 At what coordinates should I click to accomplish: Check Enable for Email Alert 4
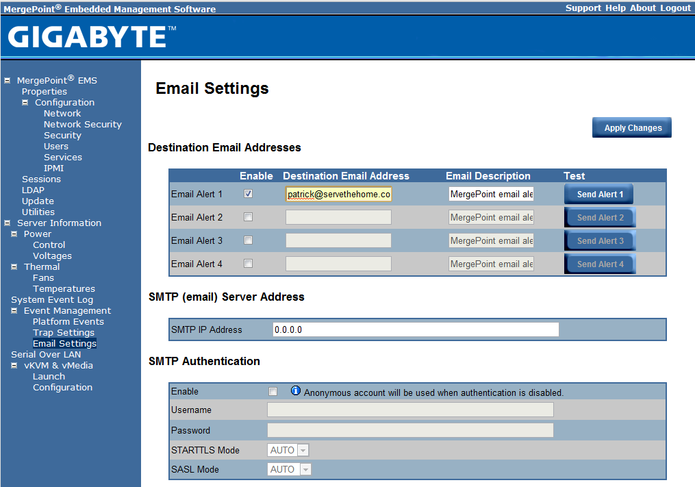248,264
